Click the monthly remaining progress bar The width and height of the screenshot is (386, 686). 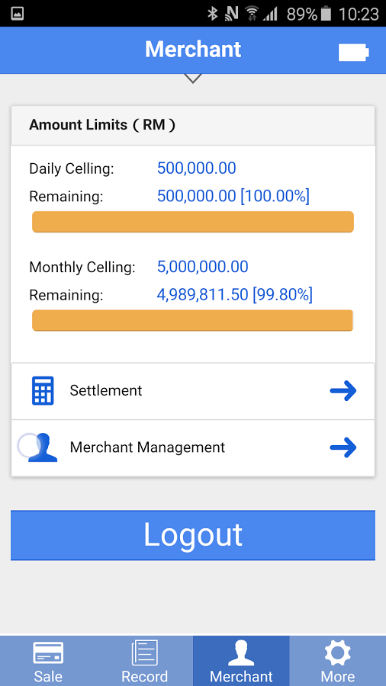point(192,320)
